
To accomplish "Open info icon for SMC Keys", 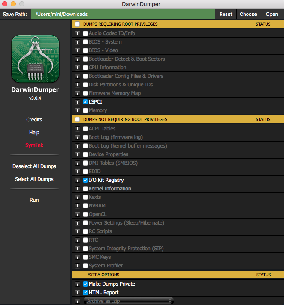I will pos(78,257).
